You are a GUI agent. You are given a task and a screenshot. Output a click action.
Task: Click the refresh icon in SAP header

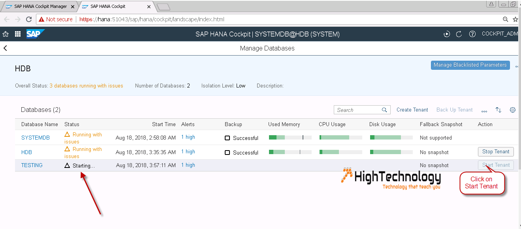(x=459, y=34)
